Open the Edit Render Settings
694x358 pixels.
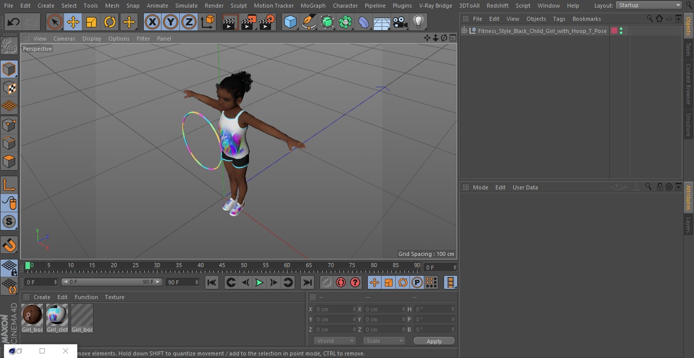(267, 22)
